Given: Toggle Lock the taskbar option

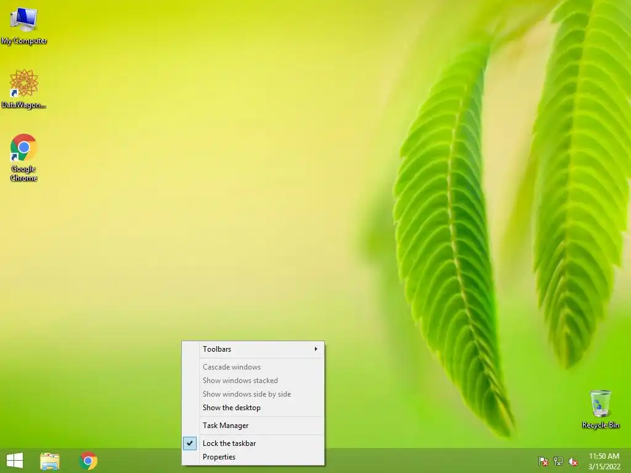Looking at the screenshot, I should point(253,443).
